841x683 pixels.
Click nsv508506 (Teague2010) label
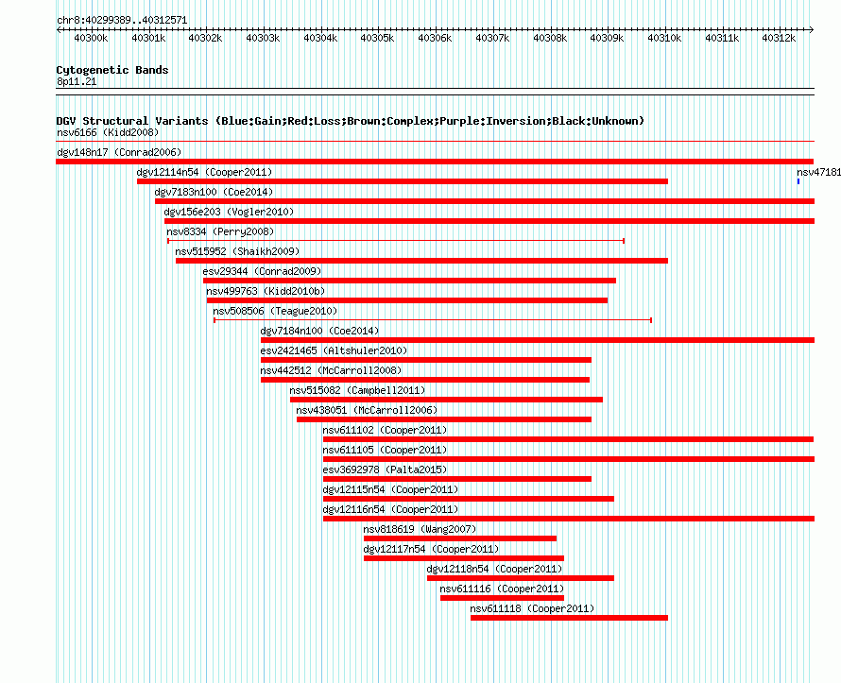pos(275,311)
